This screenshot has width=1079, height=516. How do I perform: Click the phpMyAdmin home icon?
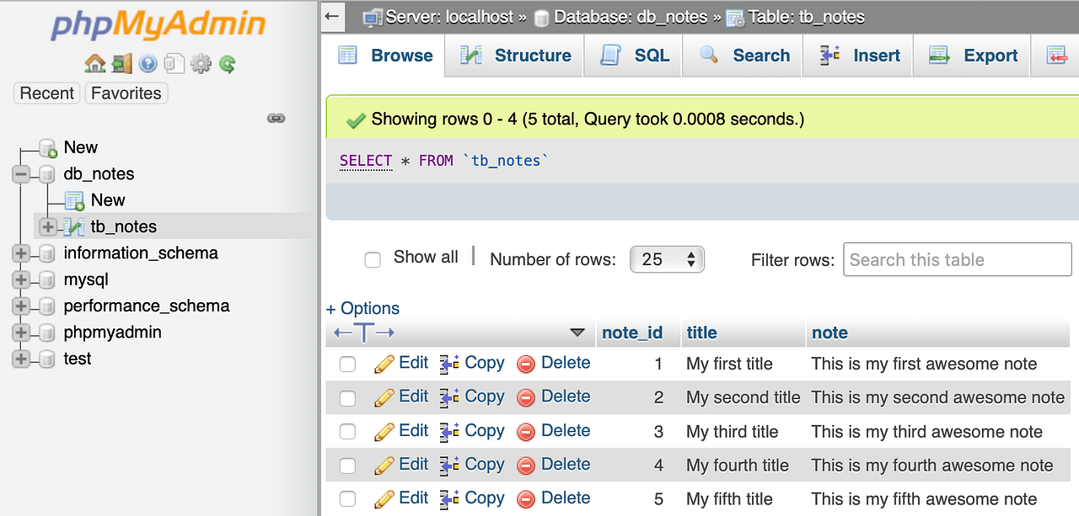tap(95, 64)
